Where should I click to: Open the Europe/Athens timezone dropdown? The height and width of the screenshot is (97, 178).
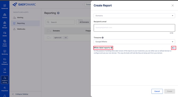pos(134,42)
